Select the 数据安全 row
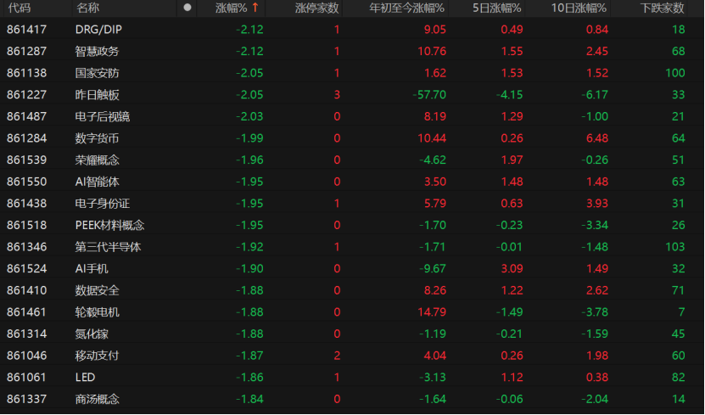The height and width of the screenshot is (415, 705). click(353, 290)
